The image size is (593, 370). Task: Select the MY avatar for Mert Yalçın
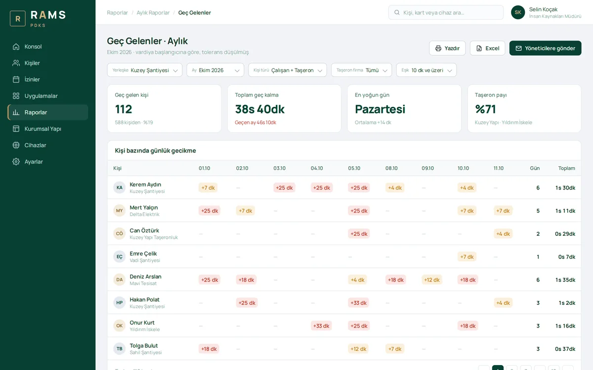click(x=120, y=211)
